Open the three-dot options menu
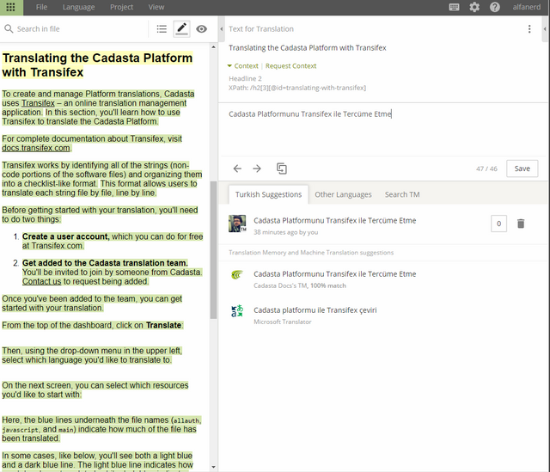Screen dimensions: 550x472 [529, 28]
